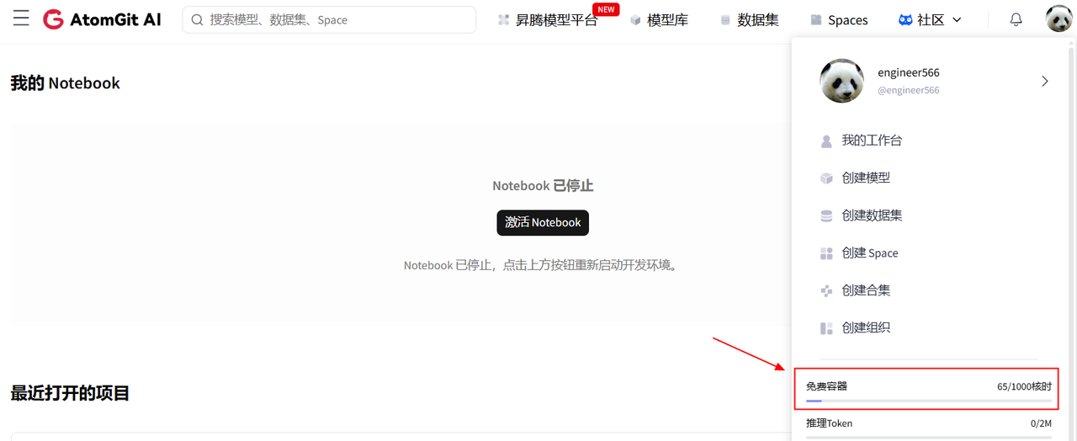
Task: Focus the search models input field
Action: pos(329,19)
